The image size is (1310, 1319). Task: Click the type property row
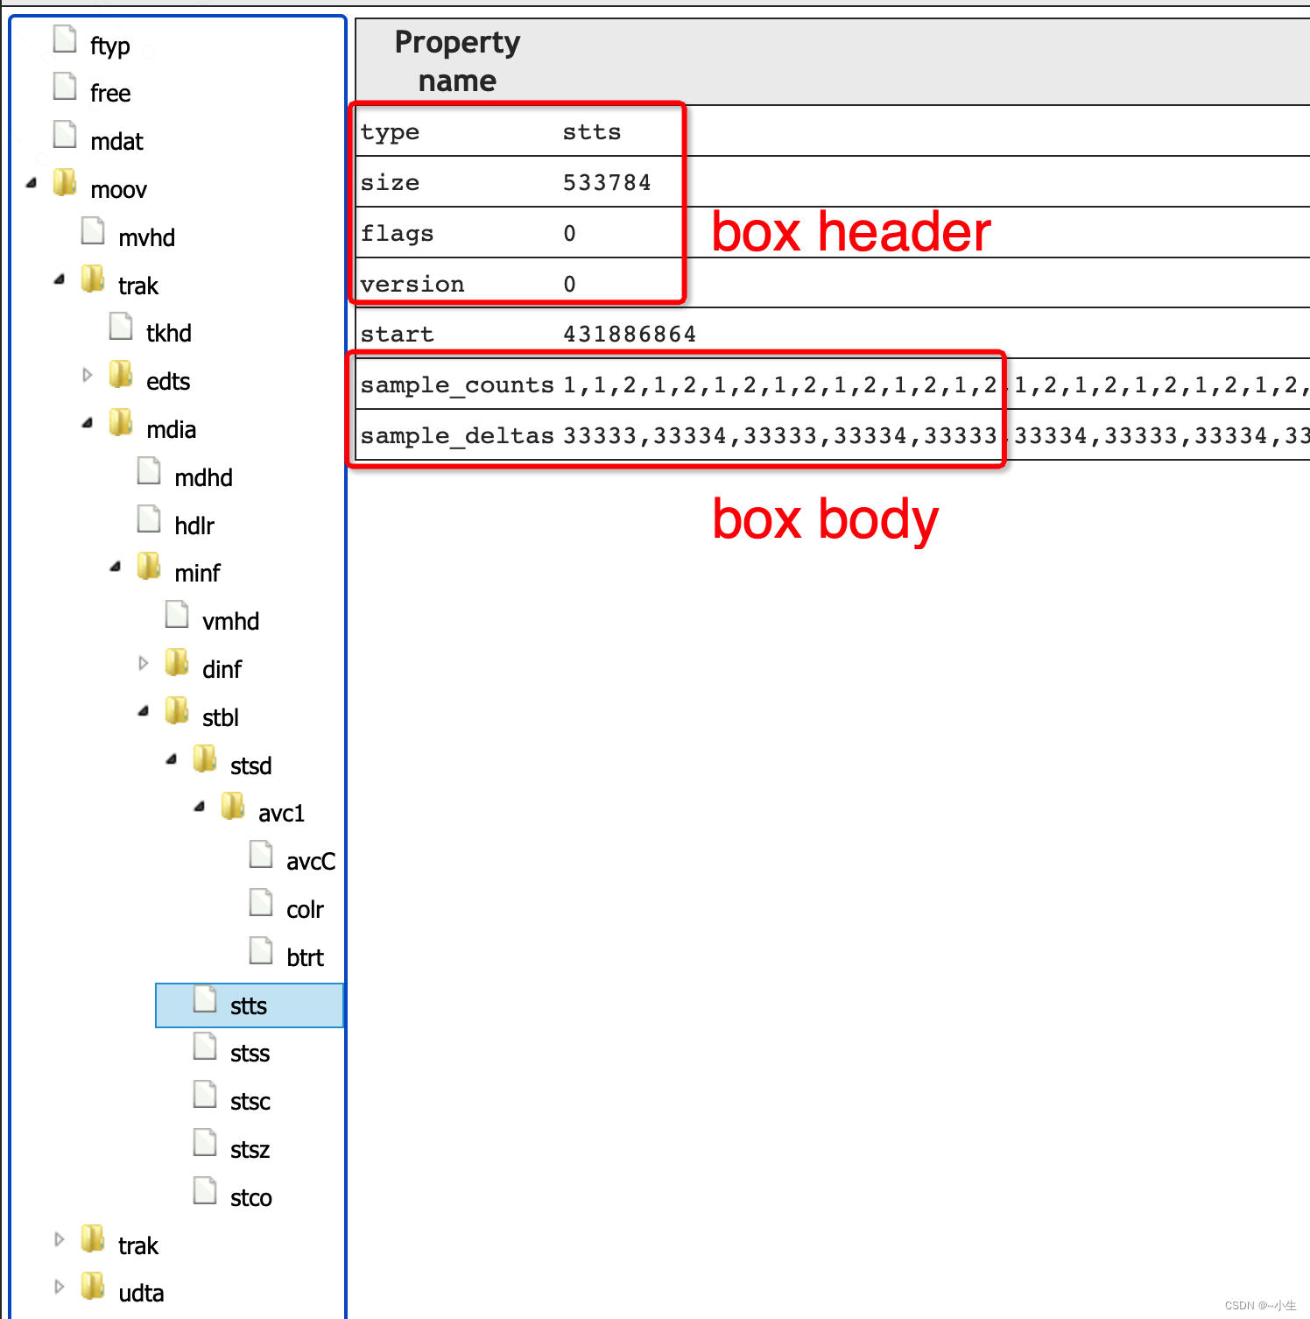833,131
